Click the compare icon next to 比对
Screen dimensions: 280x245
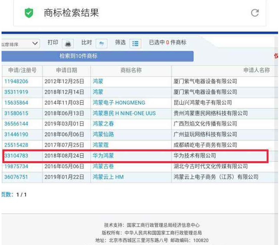102,43
